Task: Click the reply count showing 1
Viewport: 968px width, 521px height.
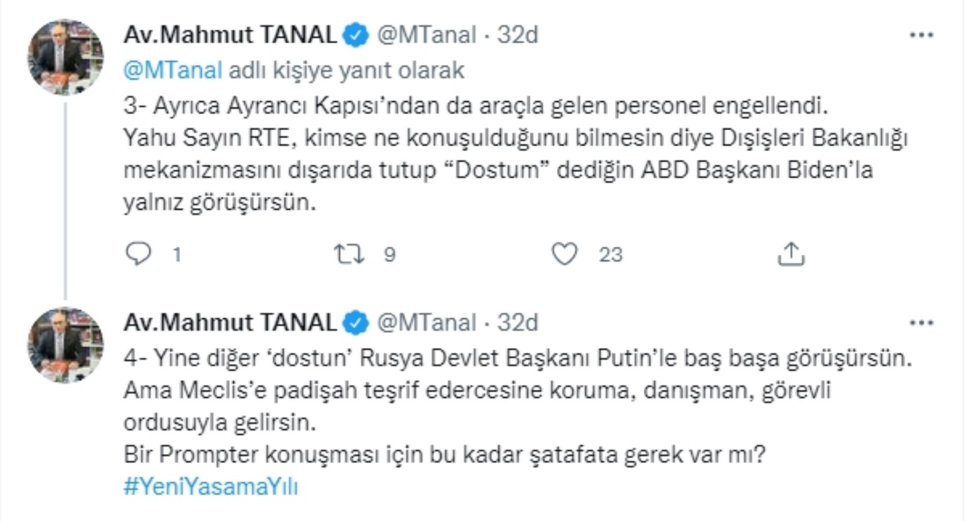Action: [177, 253]
